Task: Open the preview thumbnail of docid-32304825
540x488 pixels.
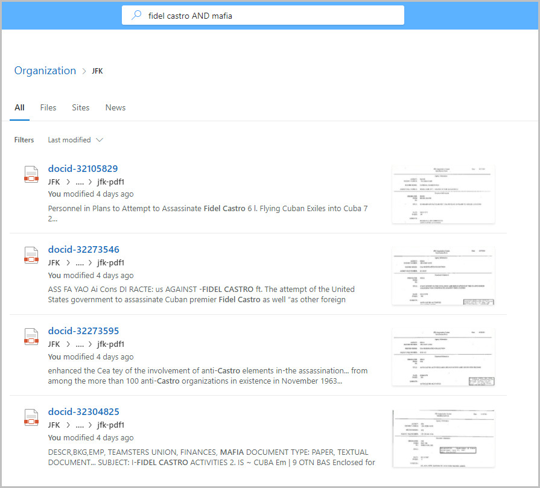Action: (443, 437)
